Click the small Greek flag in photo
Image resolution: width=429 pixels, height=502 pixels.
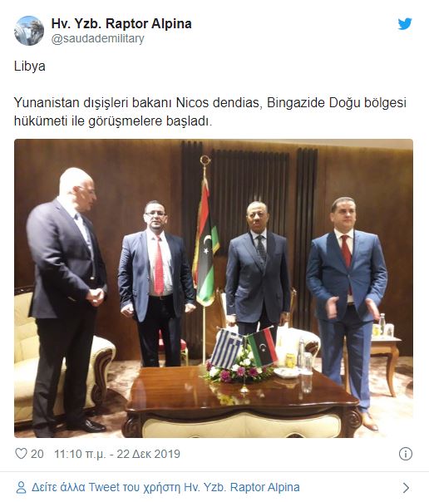pos(225,349)
